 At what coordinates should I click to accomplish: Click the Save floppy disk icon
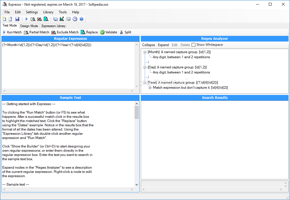(17, 19)
